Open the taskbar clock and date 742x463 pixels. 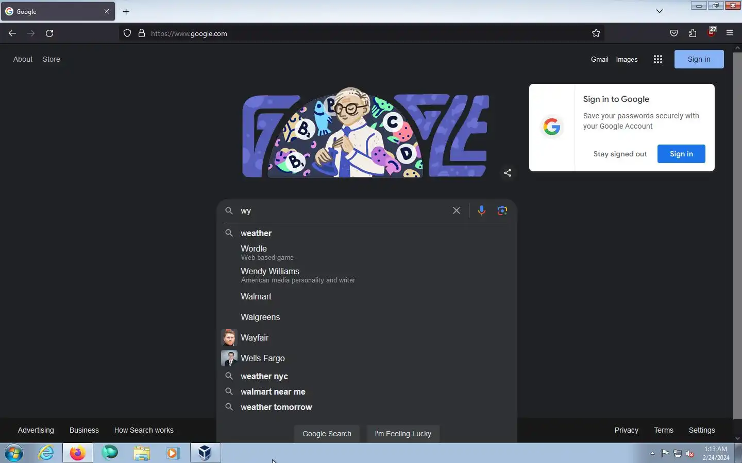(x=716, y=453)
